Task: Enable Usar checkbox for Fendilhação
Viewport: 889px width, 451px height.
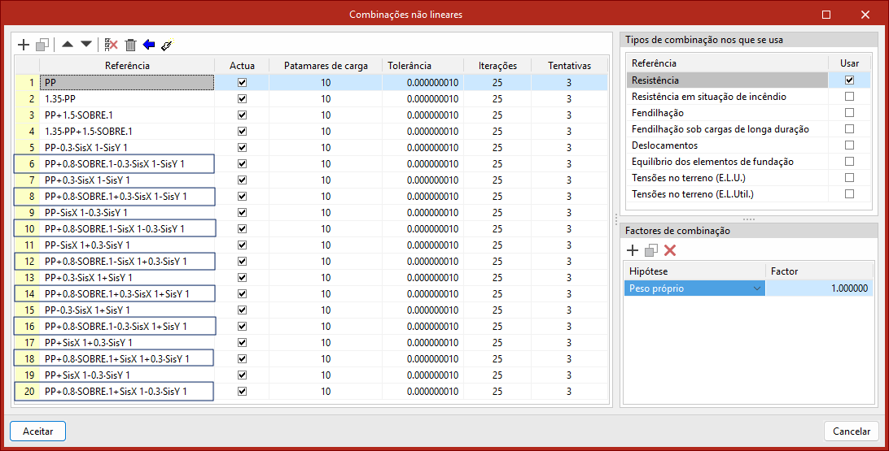Action: click(x=849, y=113)
